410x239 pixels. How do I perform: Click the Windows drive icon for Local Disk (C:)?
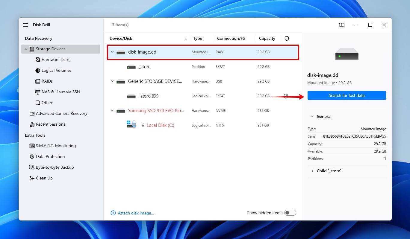[131, 124]
